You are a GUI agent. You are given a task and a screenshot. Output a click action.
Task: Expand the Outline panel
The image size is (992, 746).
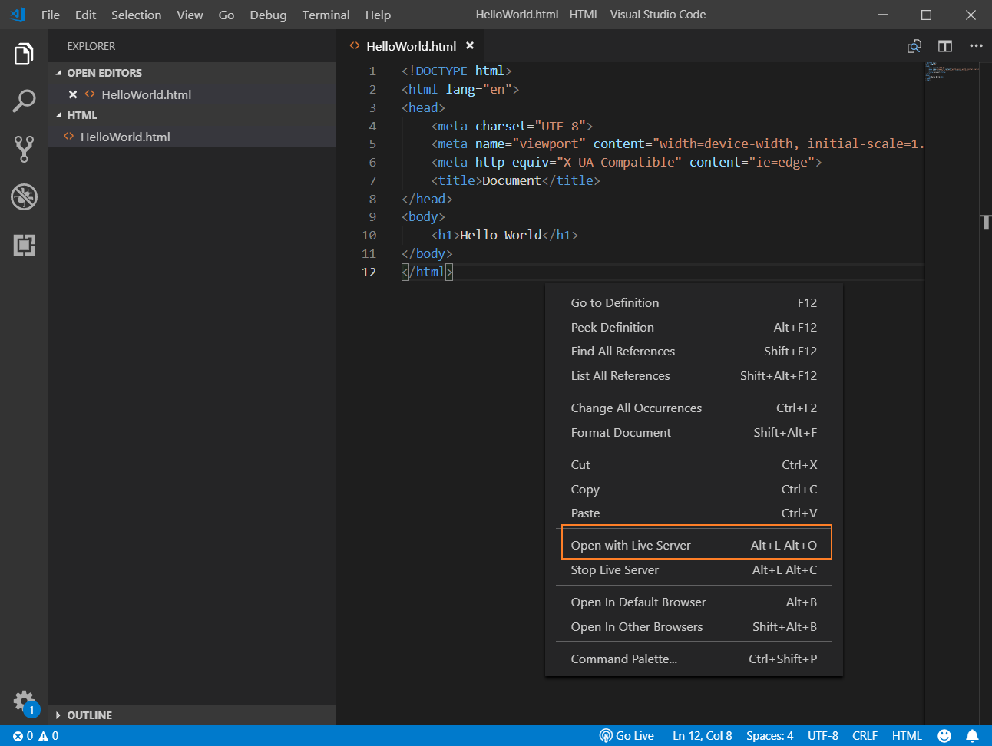(89, 715)
